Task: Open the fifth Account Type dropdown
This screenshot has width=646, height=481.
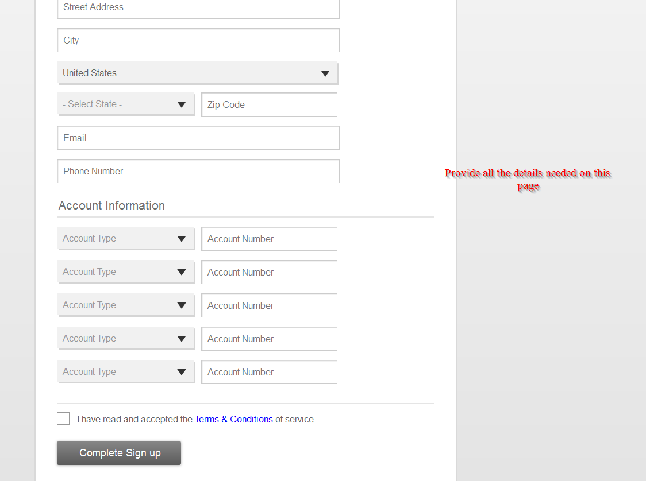Action: 126,372
